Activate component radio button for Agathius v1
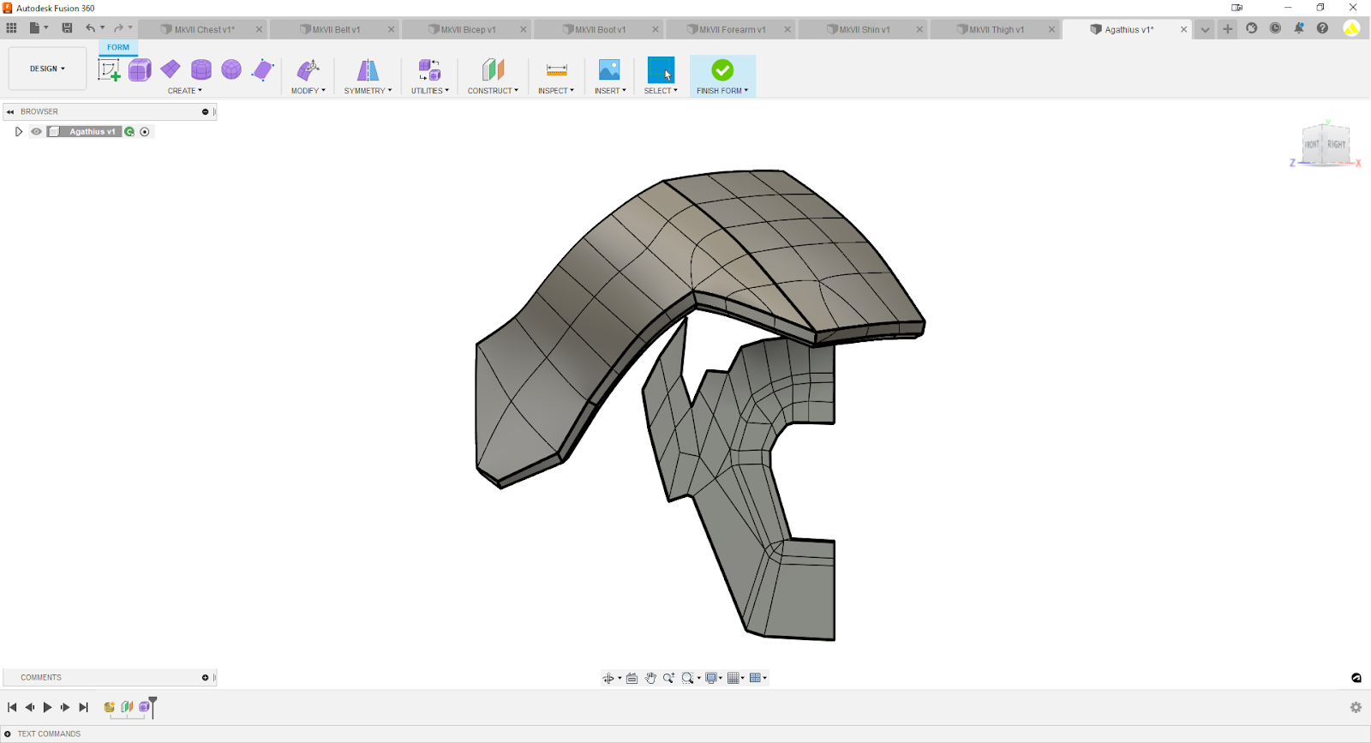This screenshot has height=743, width=1371. coord(145,132)
